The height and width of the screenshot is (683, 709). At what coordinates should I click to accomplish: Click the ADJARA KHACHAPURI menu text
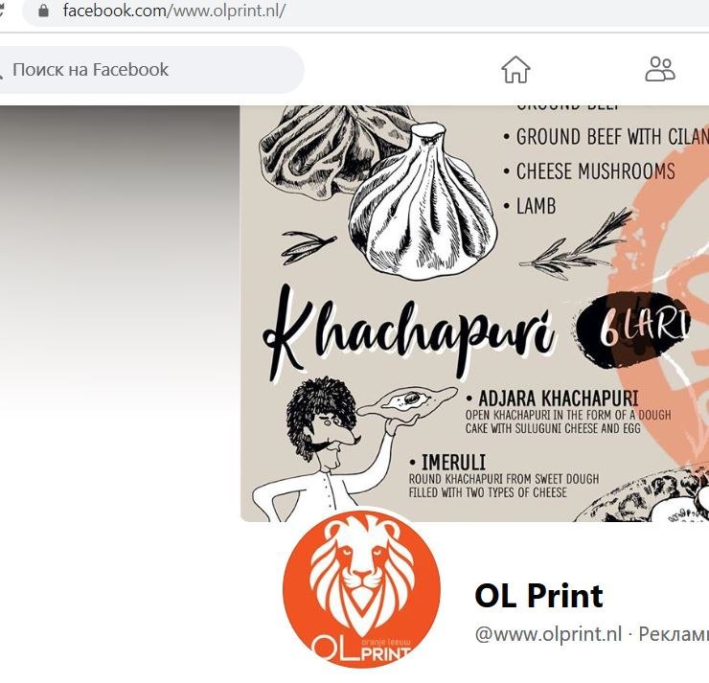click(x=559, y=398)
